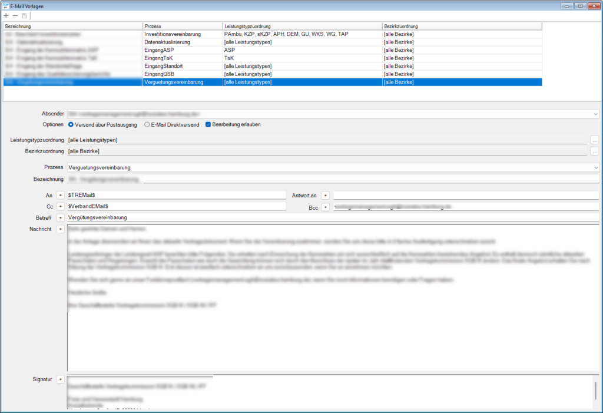Image resolution: width=603 pixels, height=413 pixels.
Task: Click the empty Antwort an field
Action: (x=466, y=196)
